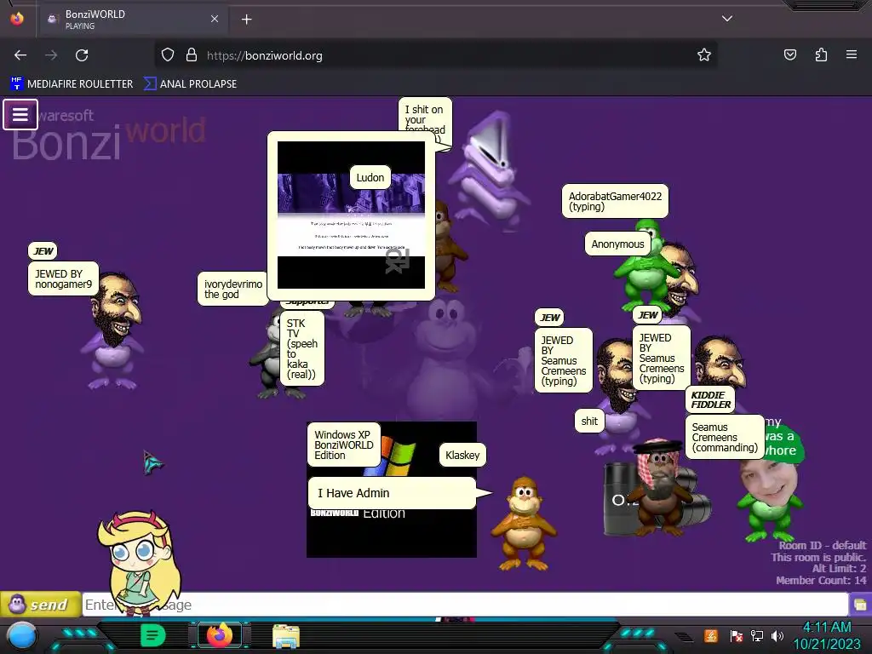Go back using the browser back arrow
The image size is (872, 654).
click(x=20, y=55)
